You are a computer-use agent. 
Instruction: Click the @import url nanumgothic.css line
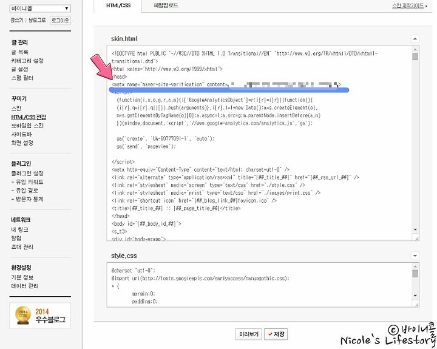(x=200, y=278)
